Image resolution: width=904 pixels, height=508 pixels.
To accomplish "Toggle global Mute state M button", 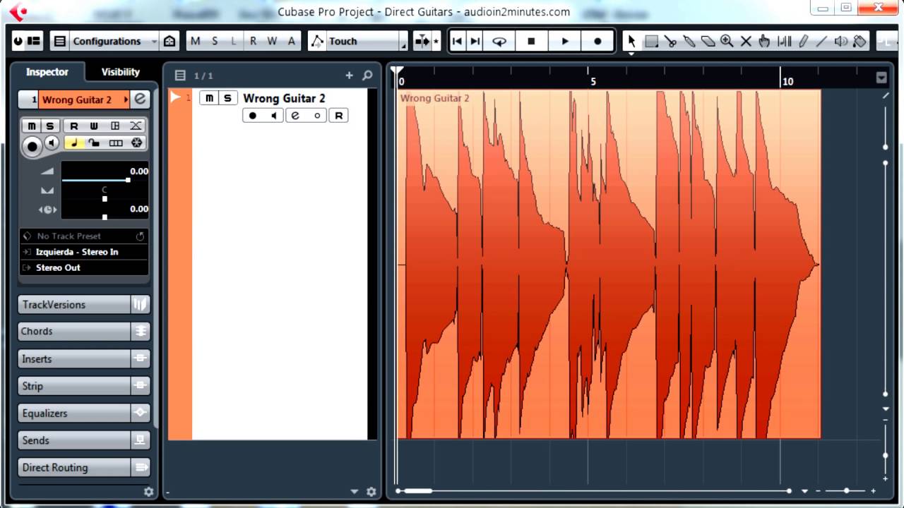I will click(196, 41).
